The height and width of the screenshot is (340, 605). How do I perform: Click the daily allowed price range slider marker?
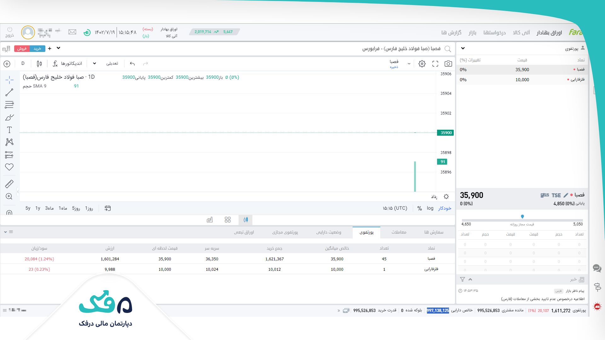tap(522, 217)
